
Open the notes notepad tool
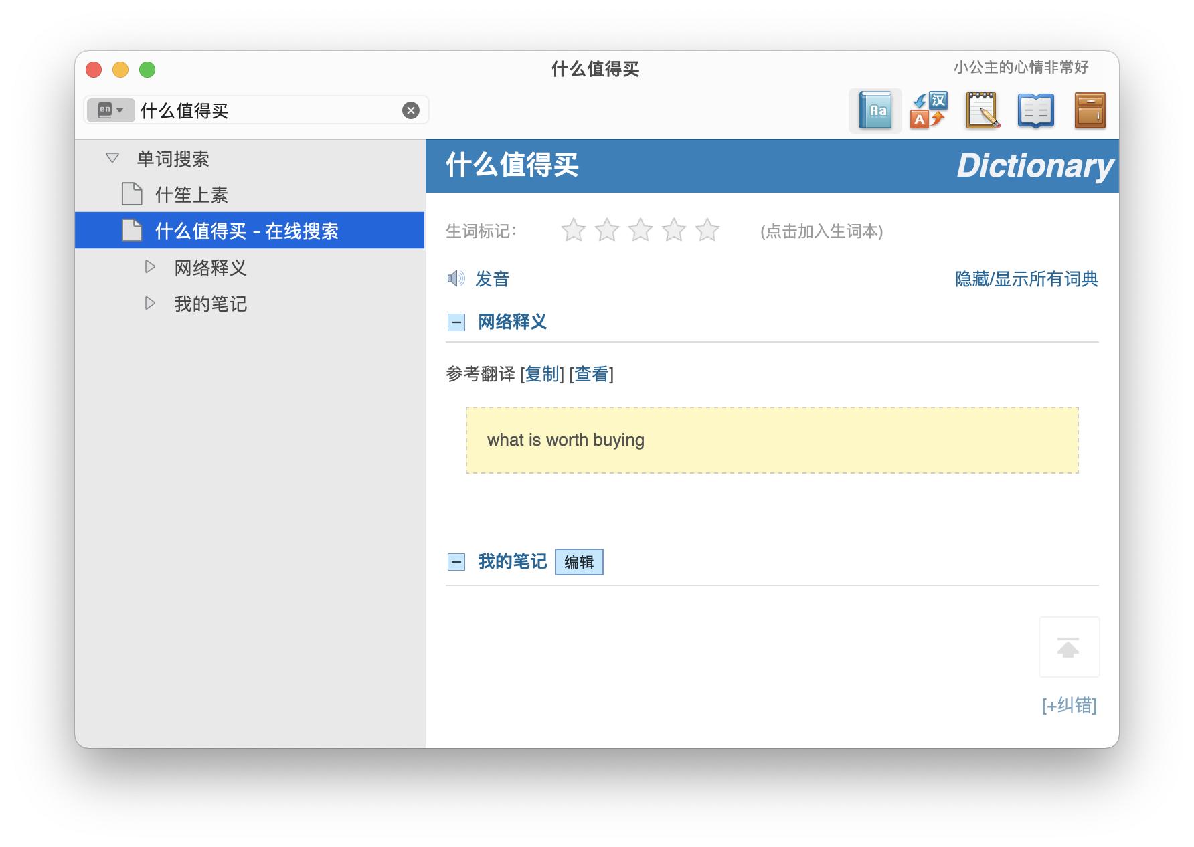(x=982, y=110)
